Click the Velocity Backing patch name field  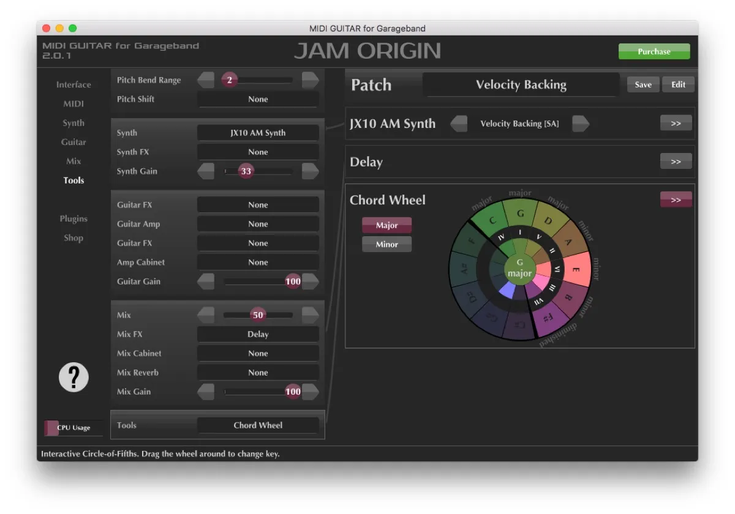click(521, 85)
